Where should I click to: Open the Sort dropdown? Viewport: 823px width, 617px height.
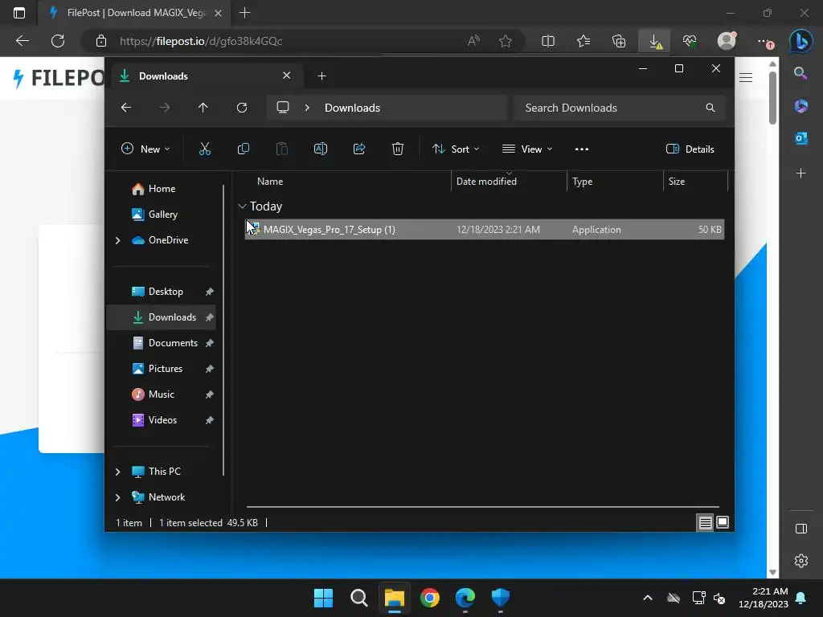(456, 149)
